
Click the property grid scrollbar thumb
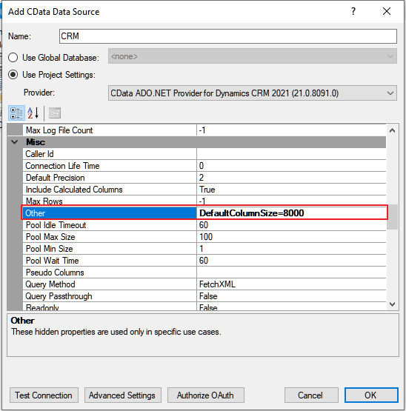point(393,217)
